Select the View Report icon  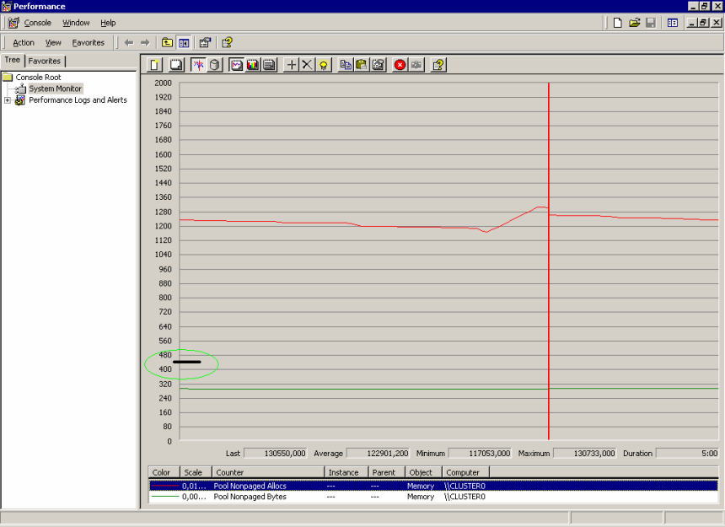click(269, 65)
